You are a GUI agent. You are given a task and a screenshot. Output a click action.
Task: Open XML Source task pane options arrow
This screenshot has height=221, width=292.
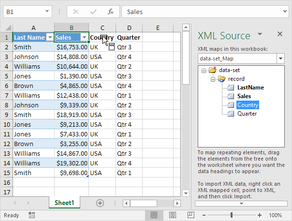click(260, 34)
